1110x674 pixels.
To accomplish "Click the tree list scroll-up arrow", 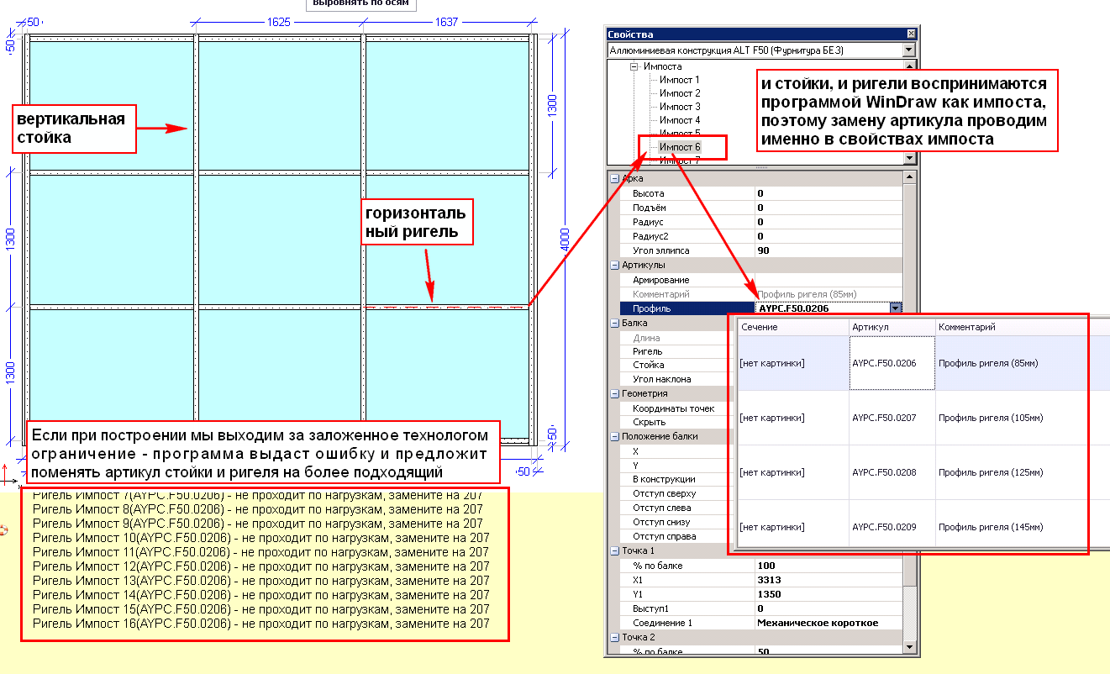I will (908, 66).
